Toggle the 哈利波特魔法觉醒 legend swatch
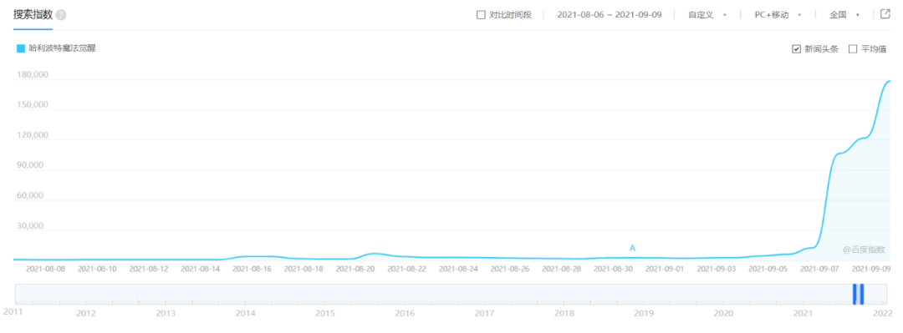This screenshot has height=333, width=903. pos(21,49)
